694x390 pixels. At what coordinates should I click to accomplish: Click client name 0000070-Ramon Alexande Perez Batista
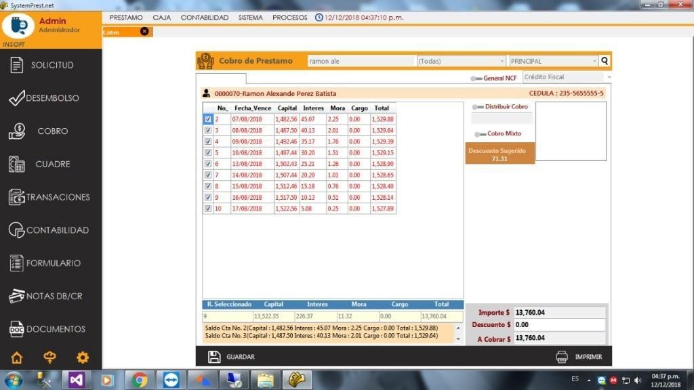coord(275,93)
